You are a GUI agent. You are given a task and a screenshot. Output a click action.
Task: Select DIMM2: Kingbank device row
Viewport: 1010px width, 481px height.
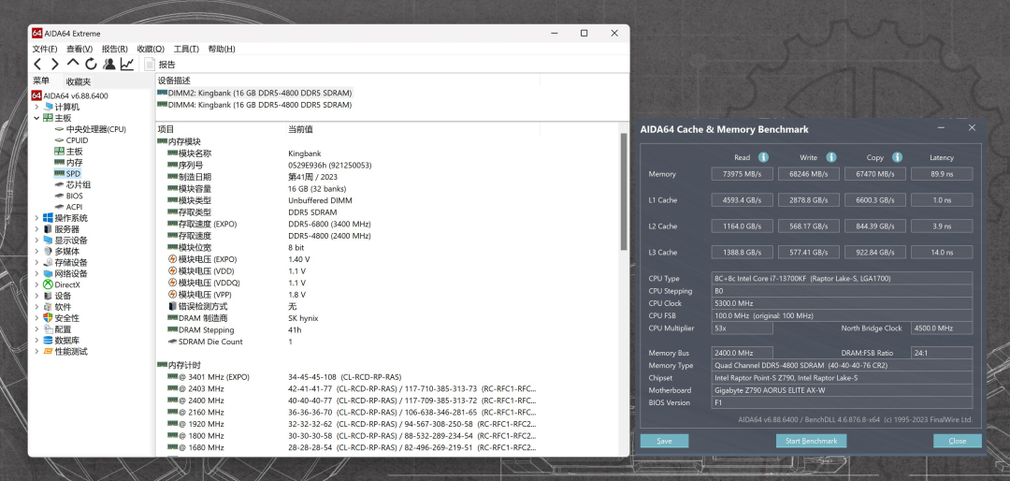[254, 93]
